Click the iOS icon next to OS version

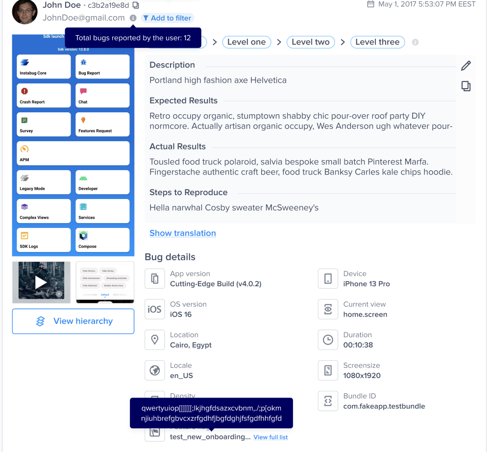154,309
